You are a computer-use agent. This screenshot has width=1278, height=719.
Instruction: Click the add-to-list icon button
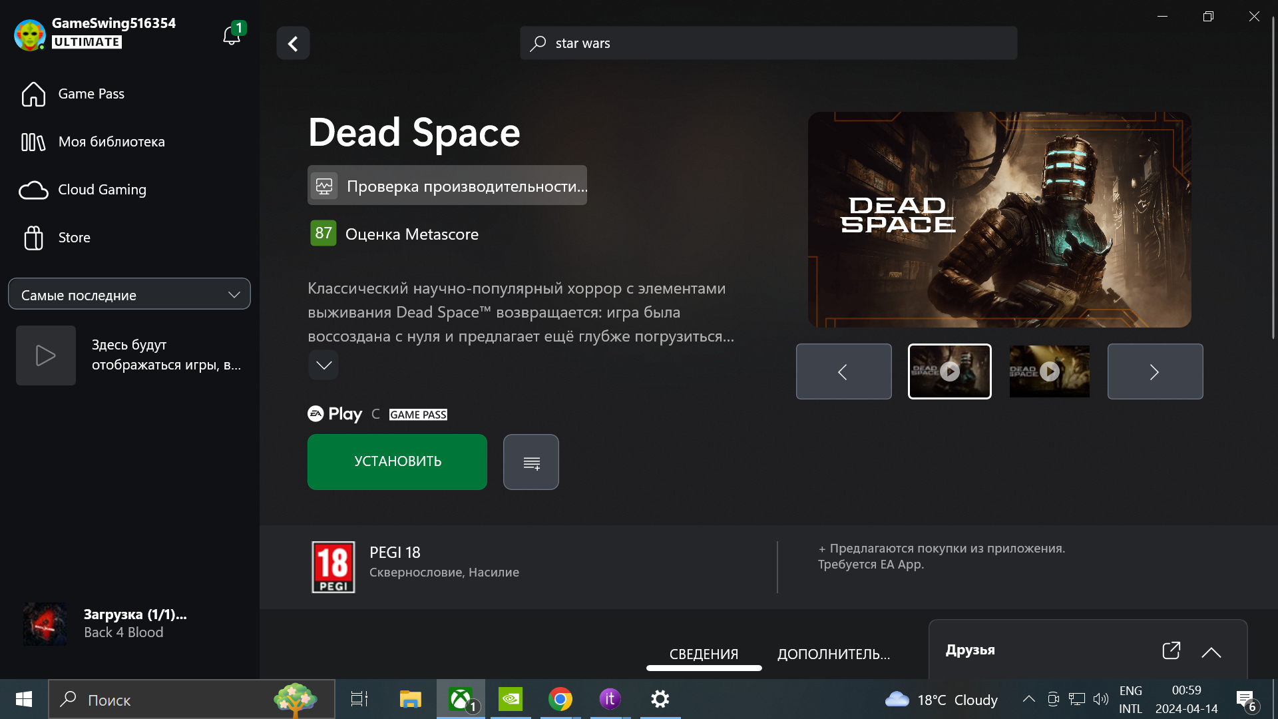point(531,462)
